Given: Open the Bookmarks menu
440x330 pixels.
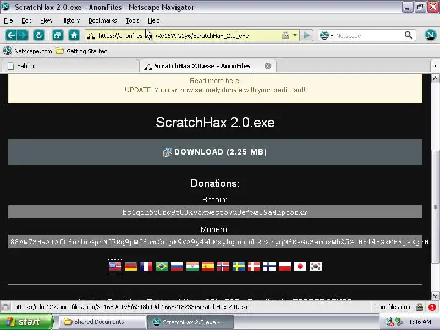Looking at the screenshot, I should tap(102, 20).
